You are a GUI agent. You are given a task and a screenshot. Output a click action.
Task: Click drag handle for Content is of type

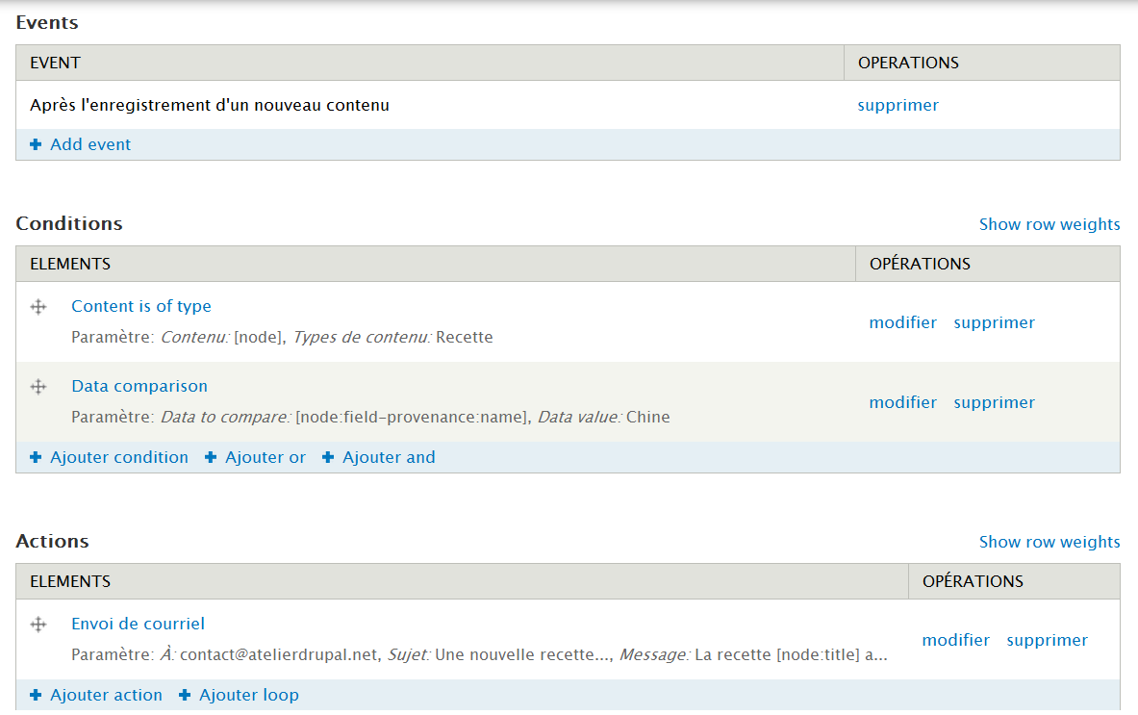click(38, 307)
